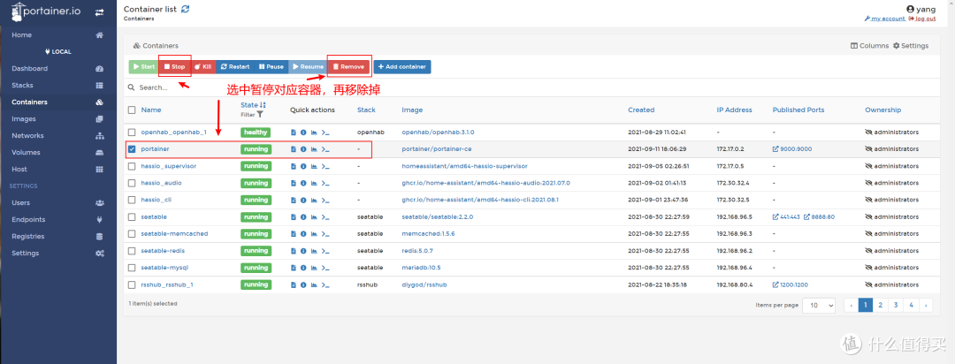Toggle the sidebar with the arrows icon

point(100,11)
